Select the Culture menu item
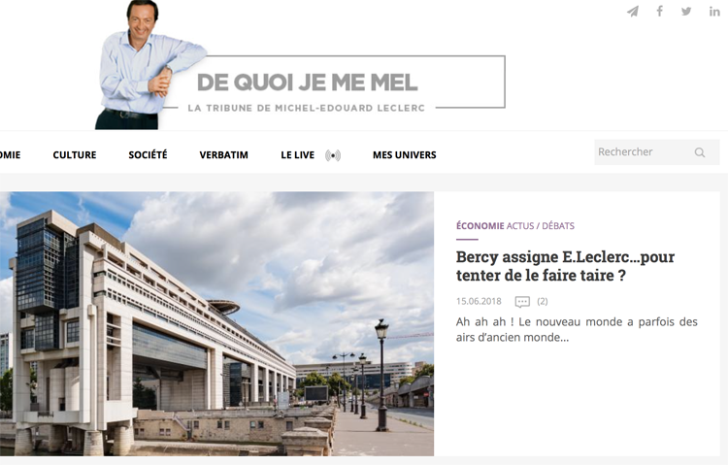Viewport: 728px width, 465px height. tap(75, 154)
